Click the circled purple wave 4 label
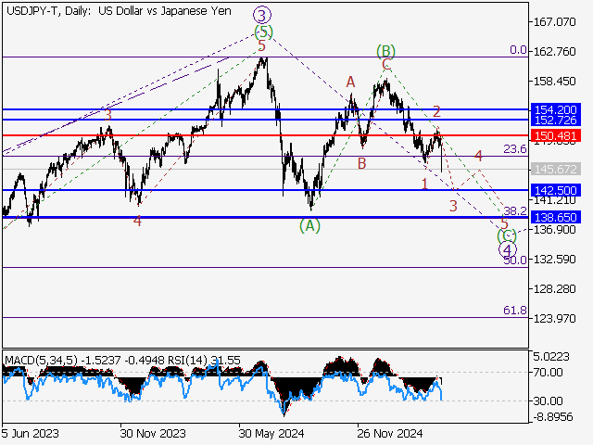This screenshot has height=445, width=593. coord(507,249)
